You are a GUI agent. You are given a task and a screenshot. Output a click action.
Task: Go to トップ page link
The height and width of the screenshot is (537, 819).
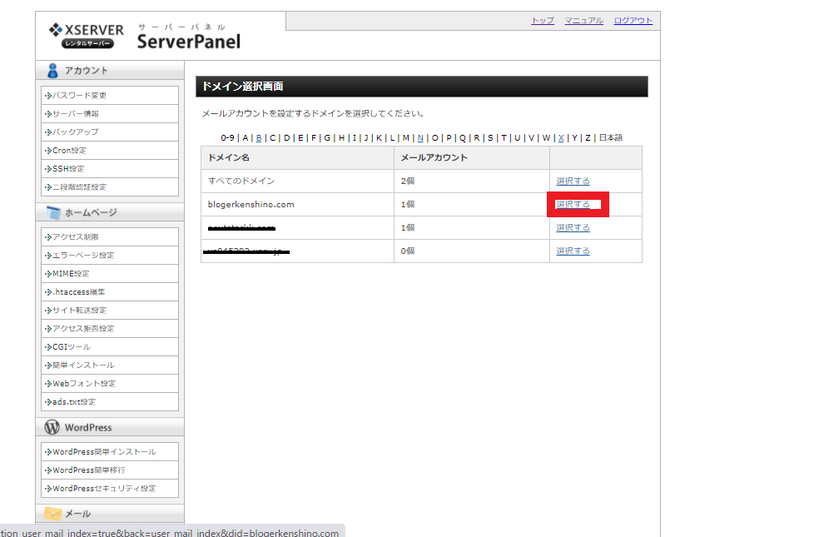542,21
